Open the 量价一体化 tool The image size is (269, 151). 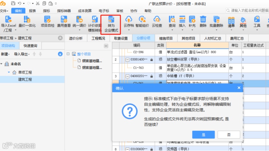[27, 23]
